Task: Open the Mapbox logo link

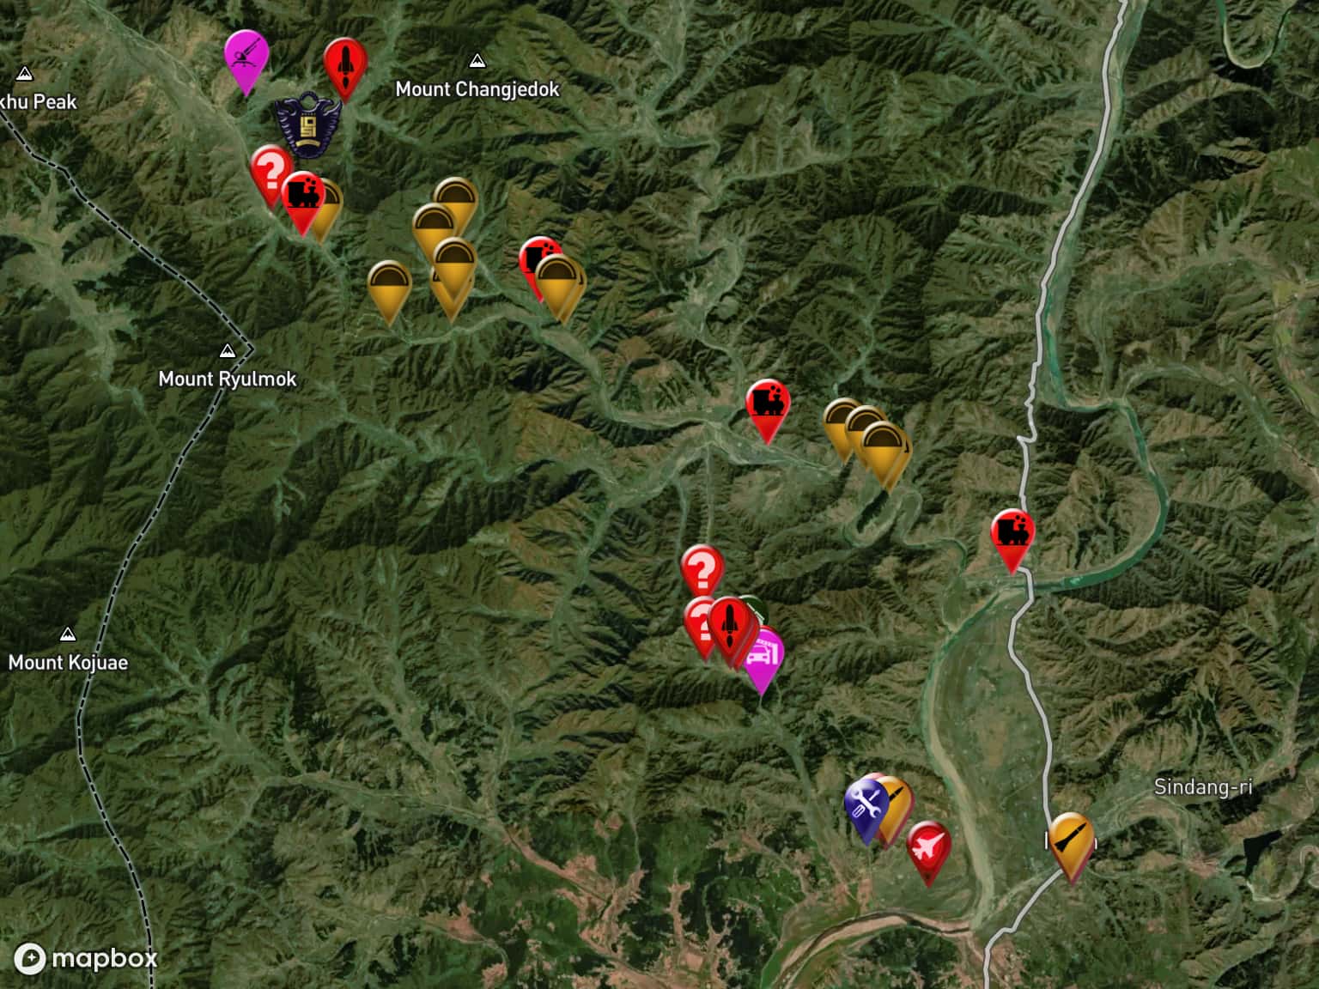Action: (x=86, y=958)
